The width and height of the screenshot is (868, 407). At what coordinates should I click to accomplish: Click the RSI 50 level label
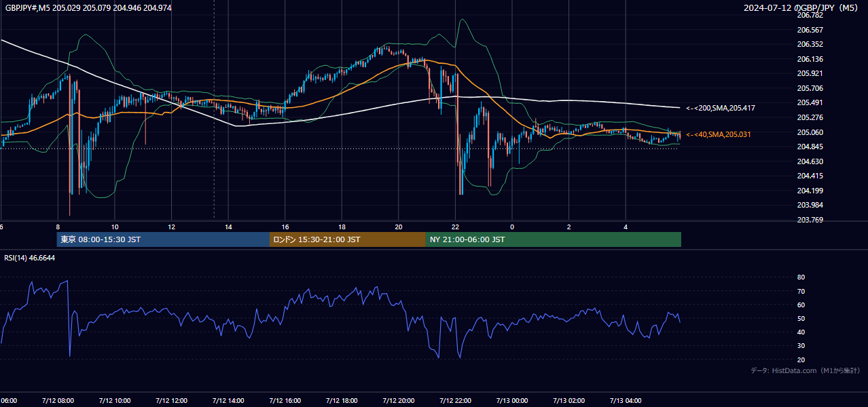point(801,318)
